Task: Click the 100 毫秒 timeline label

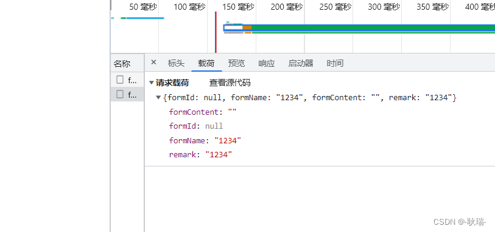Action: pos(190,7)
